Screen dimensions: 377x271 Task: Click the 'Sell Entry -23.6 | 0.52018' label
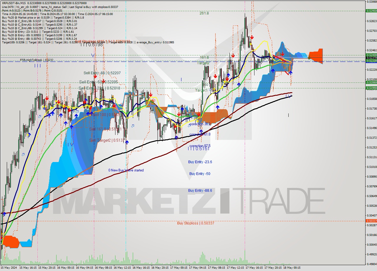coord(99,88)
